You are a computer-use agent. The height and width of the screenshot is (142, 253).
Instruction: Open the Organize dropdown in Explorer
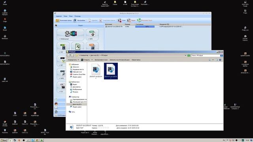point(73,60)
